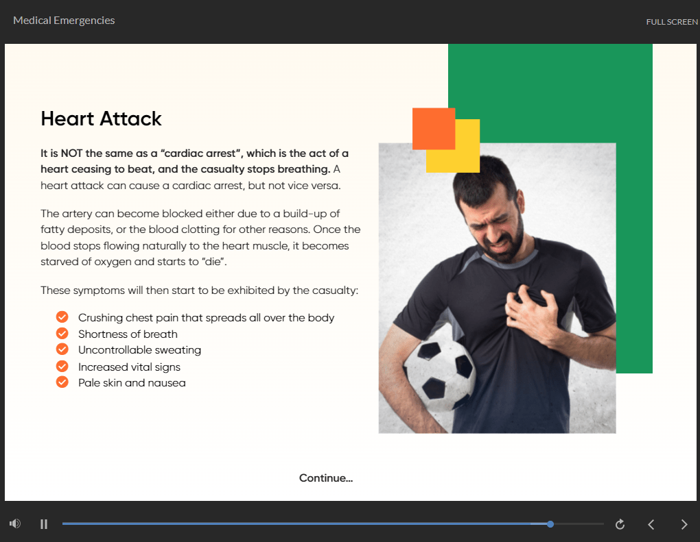700x542 pixels.
Task: Click the paragraph about the blocked artery
Action: click(x=200, y=238)
